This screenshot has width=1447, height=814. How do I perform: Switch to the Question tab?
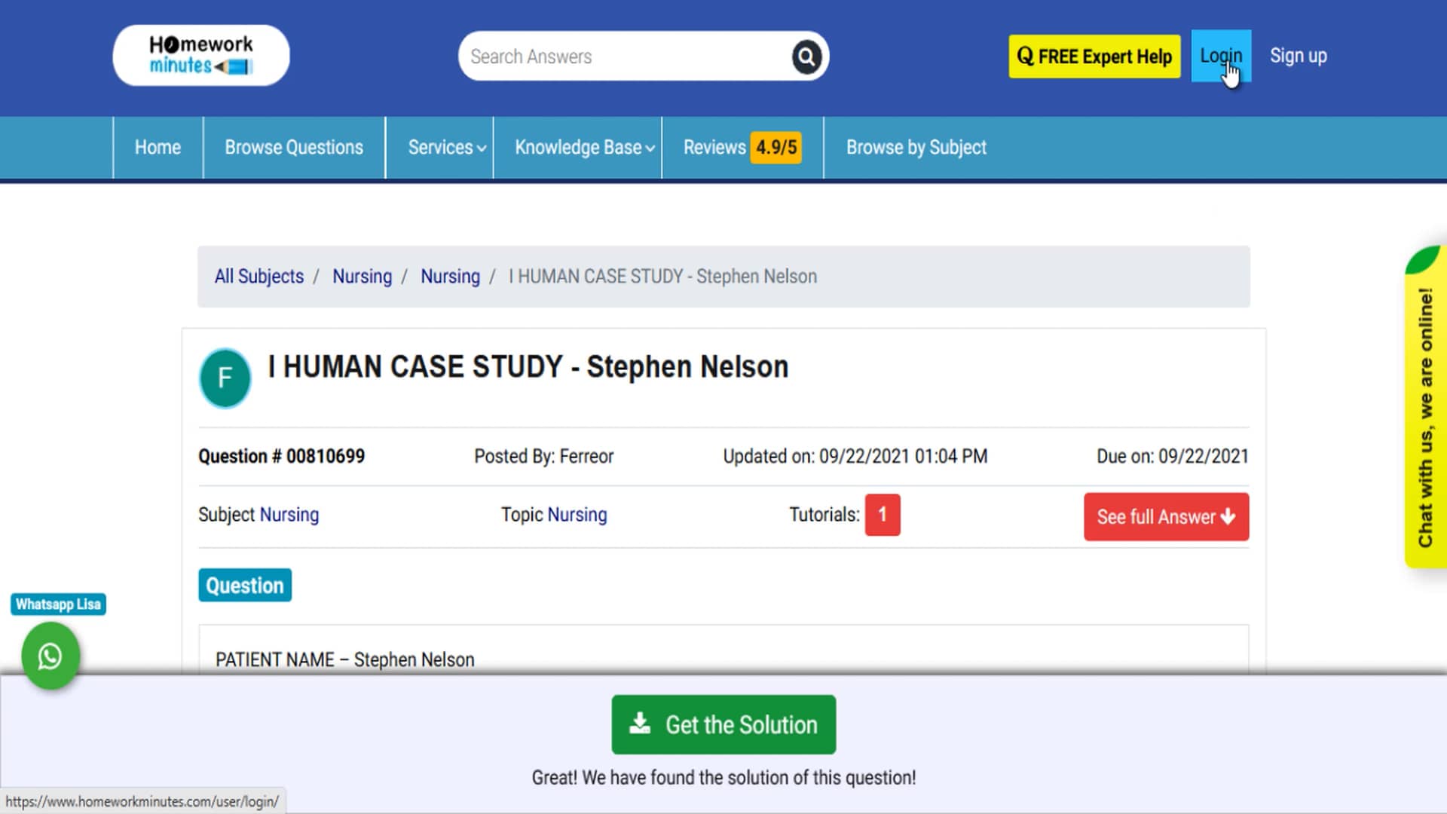[244, 585]
